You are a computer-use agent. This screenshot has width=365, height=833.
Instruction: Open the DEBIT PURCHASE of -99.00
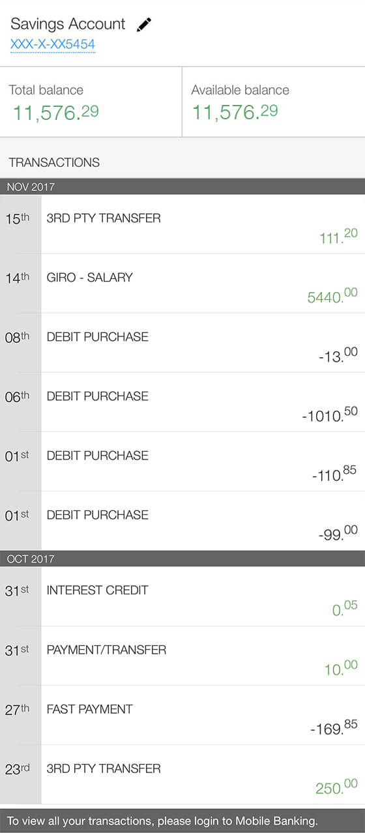coord(182,521)
